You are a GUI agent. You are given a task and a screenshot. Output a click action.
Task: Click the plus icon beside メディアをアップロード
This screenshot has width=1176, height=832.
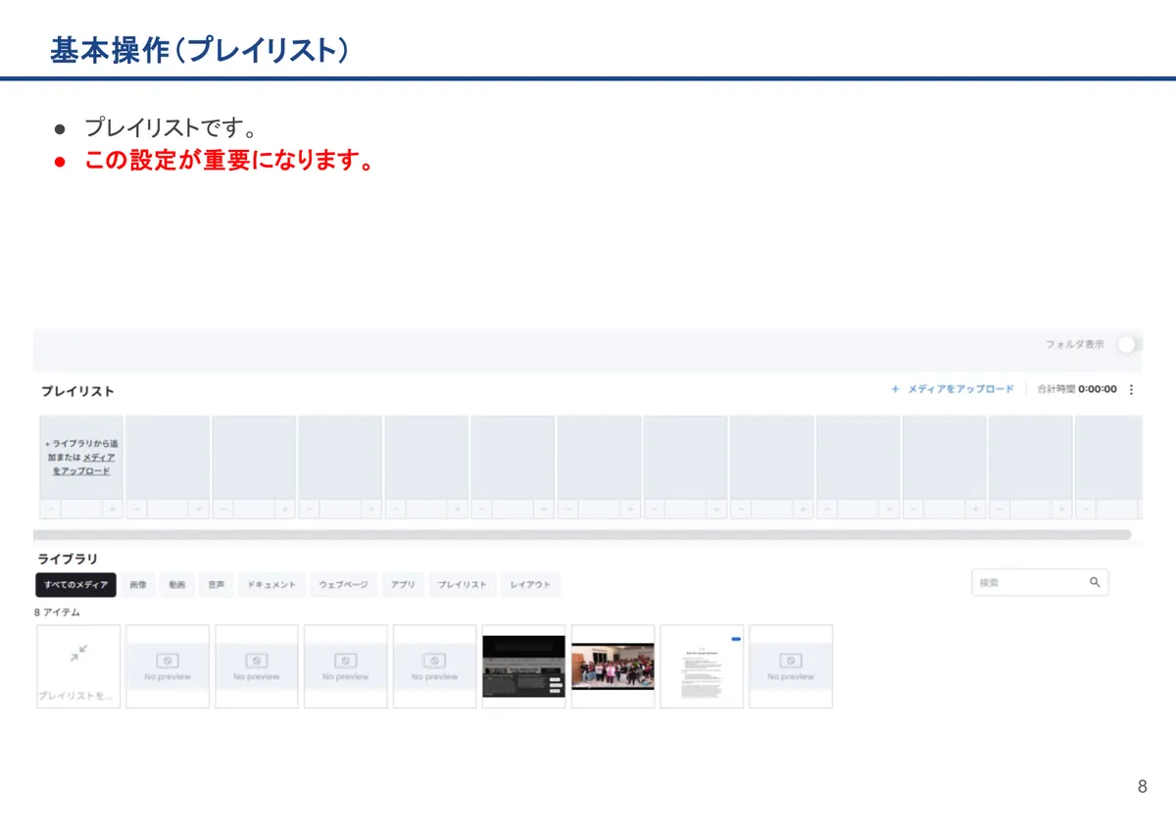[895, 389]
